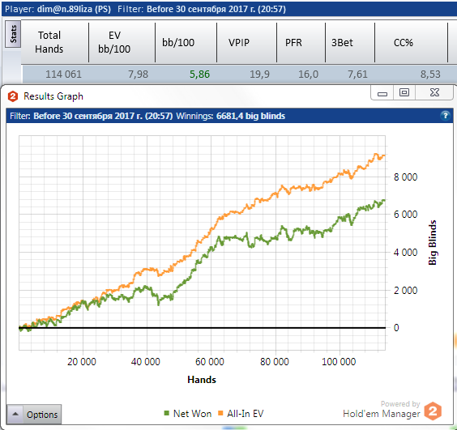
Task: Sort by bb/100 column header
Action: (186, 42)
